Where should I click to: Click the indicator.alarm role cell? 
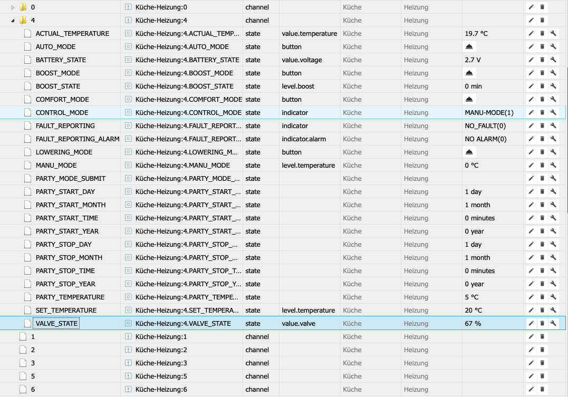tap(304, 139)
